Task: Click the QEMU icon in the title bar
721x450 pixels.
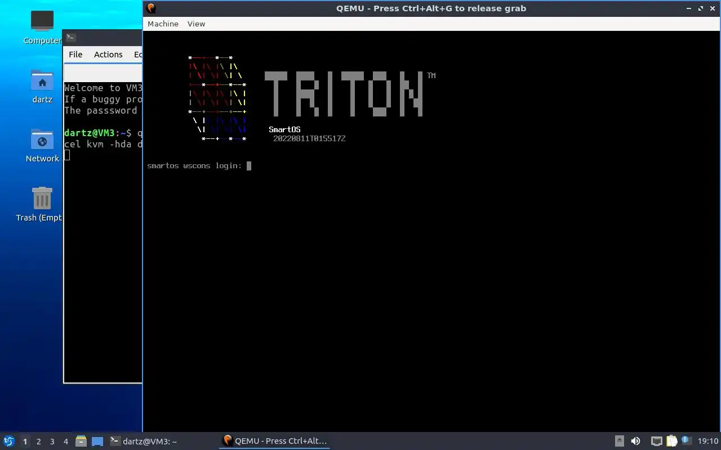Action: pos(151,8)
